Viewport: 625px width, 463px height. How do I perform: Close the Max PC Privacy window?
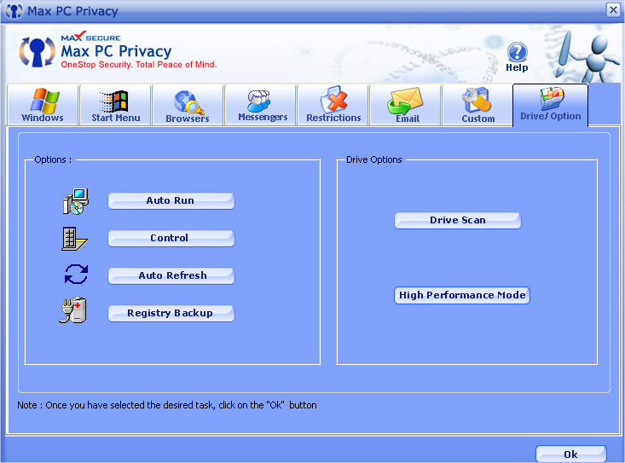pos(613,9)
